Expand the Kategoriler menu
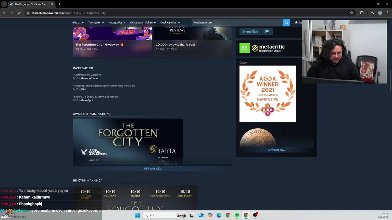The height and width of the screenshot is (220, 392). pos(117,22)
